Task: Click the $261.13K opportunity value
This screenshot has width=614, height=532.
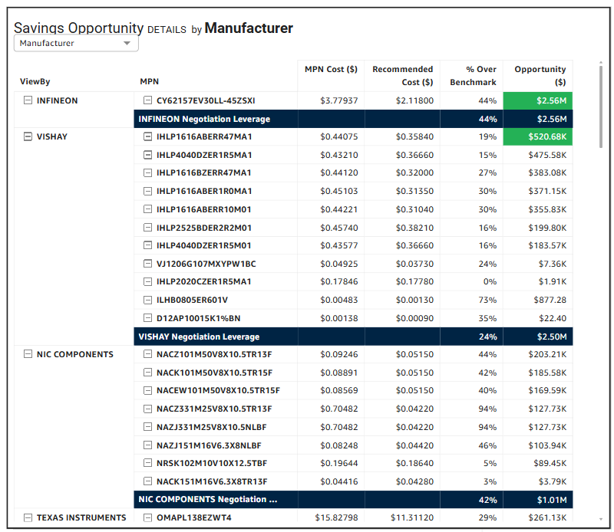Action: tap(547, 517)
